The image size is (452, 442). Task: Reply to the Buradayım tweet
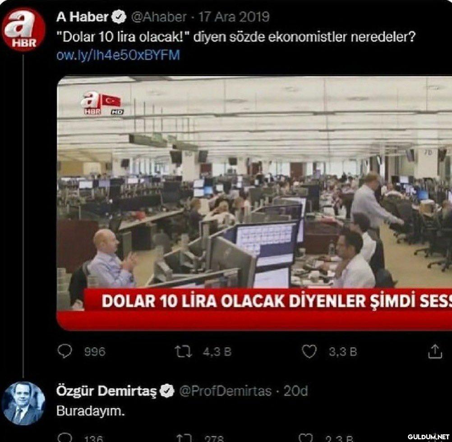65,438
